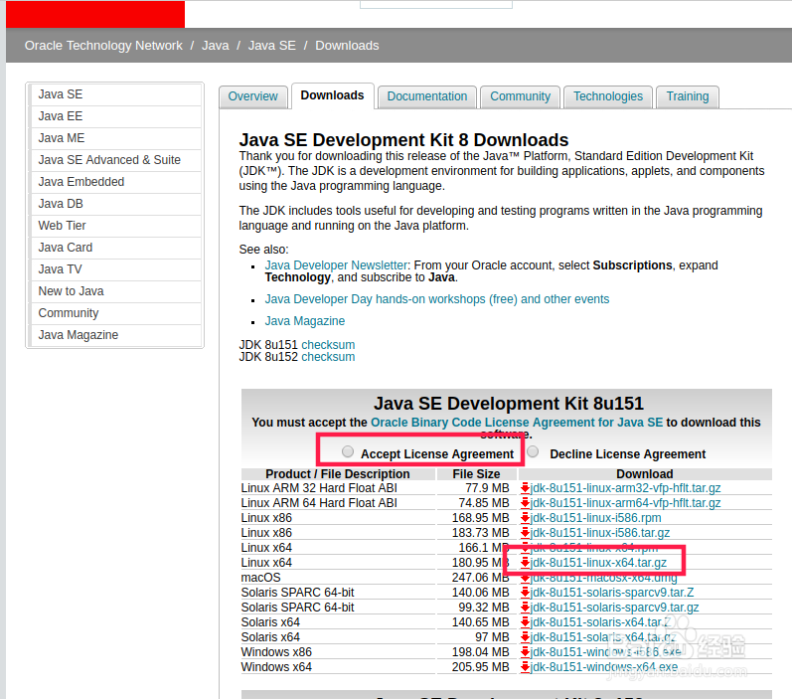Open Oracle Binary Code License Agreement link

(517, 423)
